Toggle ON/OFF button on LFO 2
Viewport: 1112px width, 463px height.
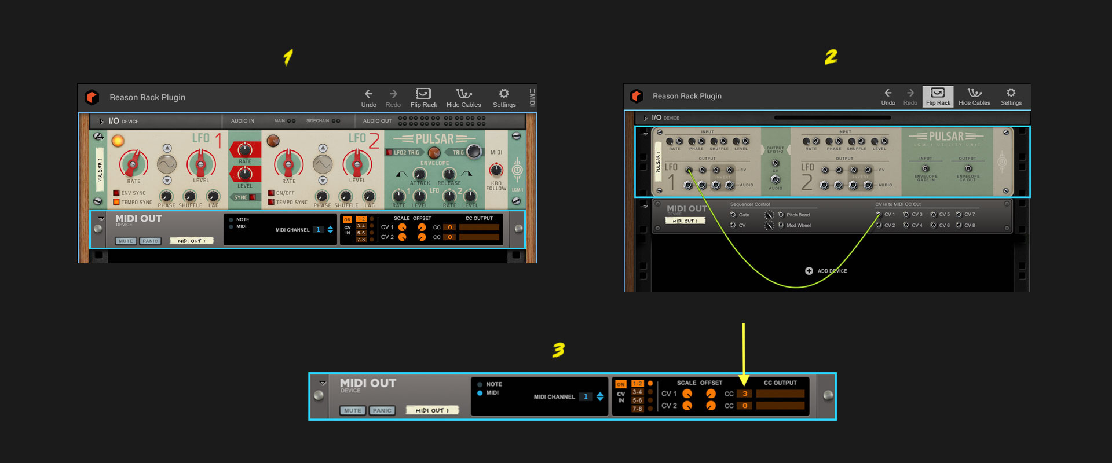click(x=270, y=193)
